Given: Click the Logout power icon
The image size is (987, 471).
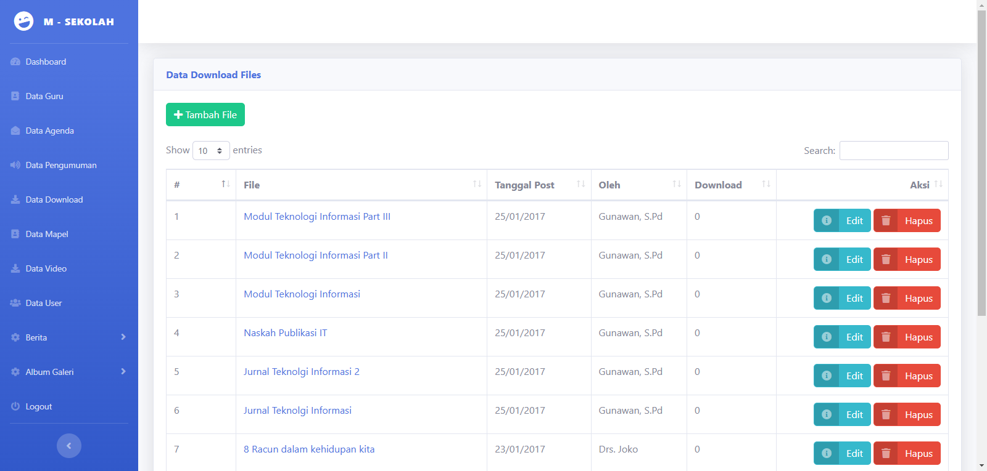Looking at the screenshot, I should pos(15,406).
